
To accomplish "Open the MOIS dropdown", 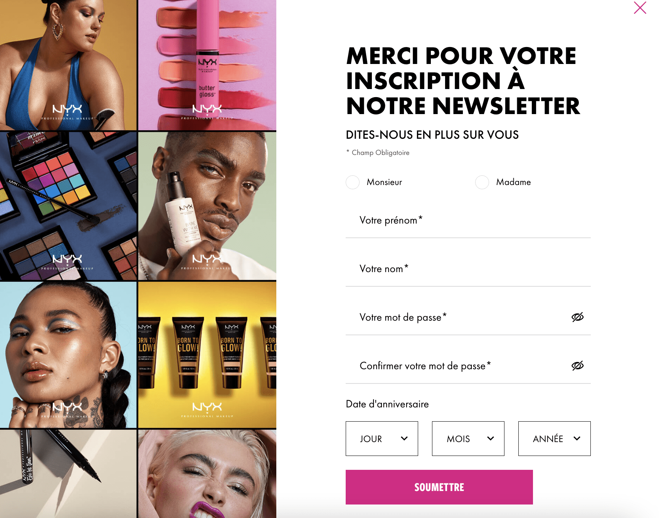I will (468, 439).
